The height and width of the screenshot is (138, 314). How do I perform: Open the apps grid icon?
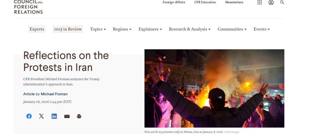coord(259,2)
